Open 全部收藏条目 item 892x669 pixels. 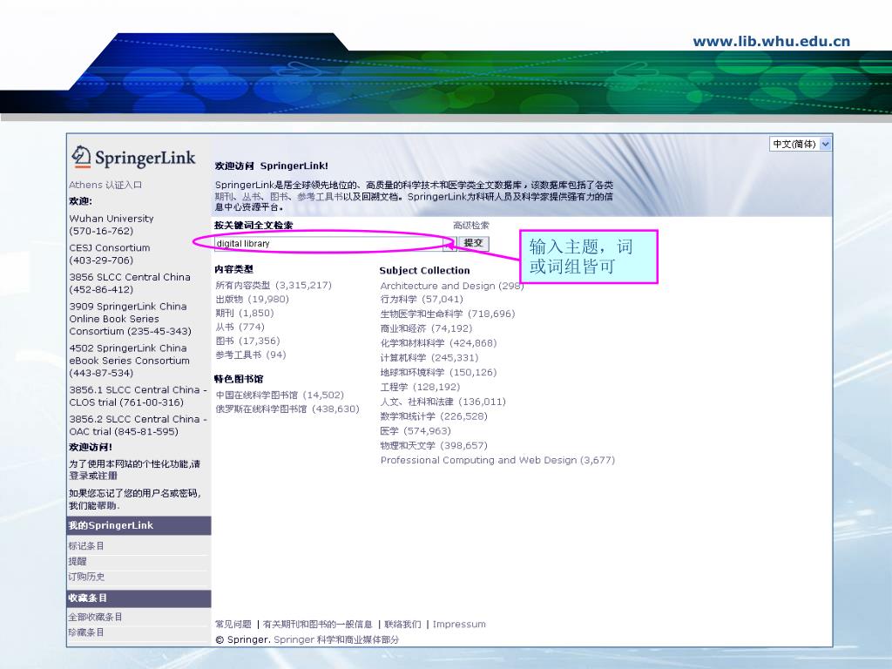[x=95, y=618]
